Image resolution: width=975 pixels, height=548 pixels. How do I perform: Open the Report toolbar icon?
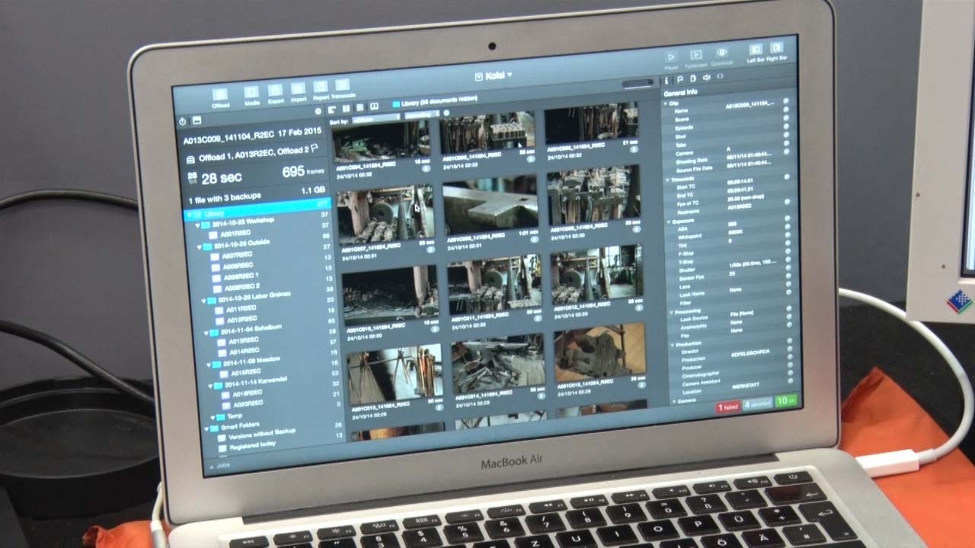321,88
